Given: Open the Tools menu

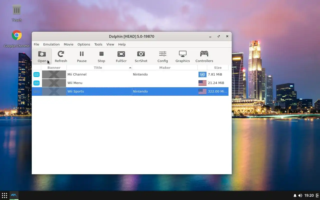Looking at the screenshot, I should coord(98,44).
